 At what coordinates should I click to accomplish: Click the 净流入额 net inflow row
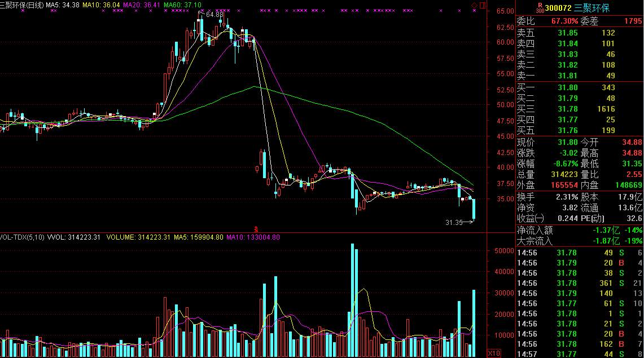(x=580, y=230)
